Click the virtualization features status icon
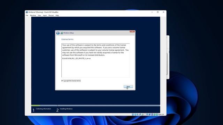The width and height of the screenshot is (223, 125). pos(152,114)
